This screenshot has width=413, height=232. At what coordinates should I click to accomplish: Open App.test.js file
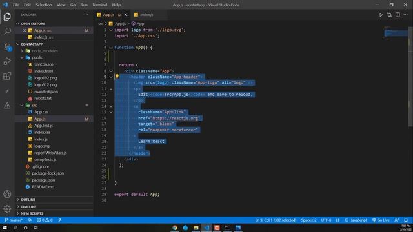tap(43, 126)
